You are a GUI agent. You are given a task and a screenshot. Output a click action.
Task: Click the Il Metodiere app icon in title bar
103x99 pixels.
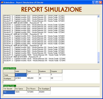click(2, 2)
